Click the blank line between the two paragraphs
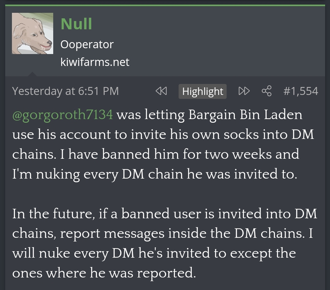This screenshot has width=330, height=290. [165, 194]
